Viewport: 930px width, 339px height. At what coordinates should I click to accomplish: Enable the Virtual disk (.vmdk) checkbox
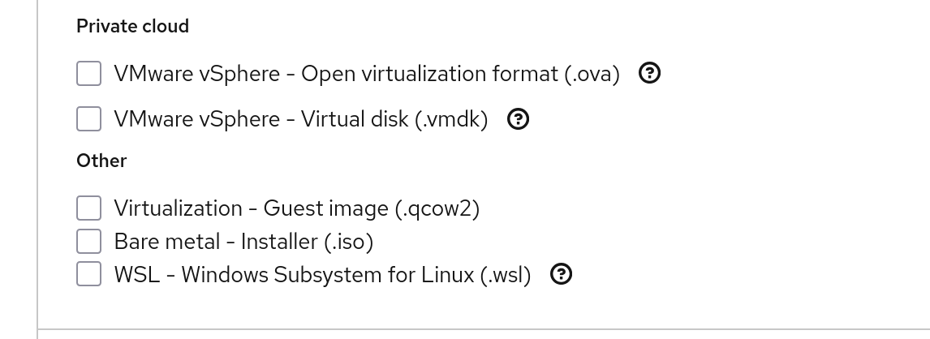coord(88,120)
